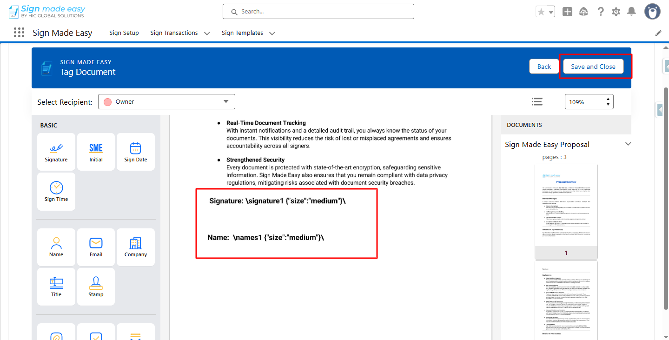Collapse the Sign Made Easy Proposal section

[628, 144]
